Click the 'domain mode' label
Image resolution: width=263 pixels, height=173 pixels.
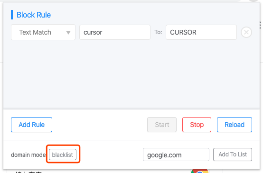click(28, 155)
